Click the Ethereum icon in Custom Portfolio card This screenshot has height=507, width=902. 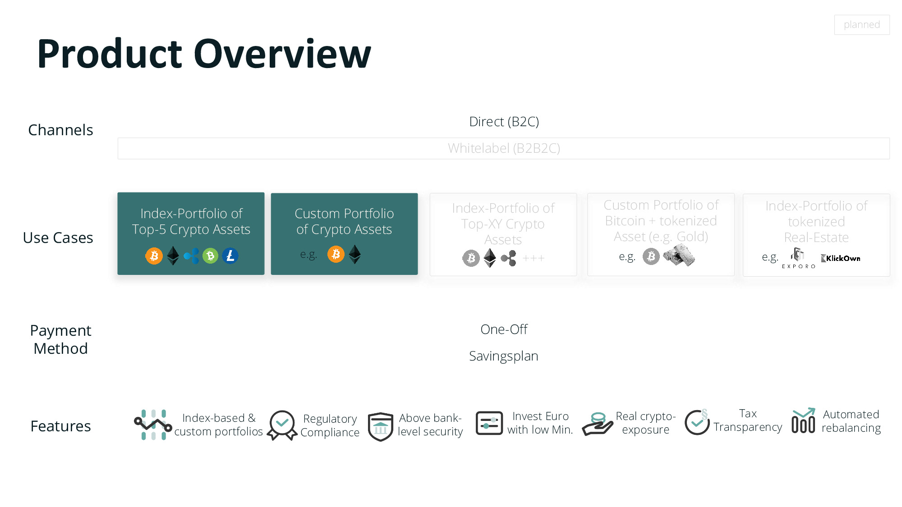pos(354,254)
